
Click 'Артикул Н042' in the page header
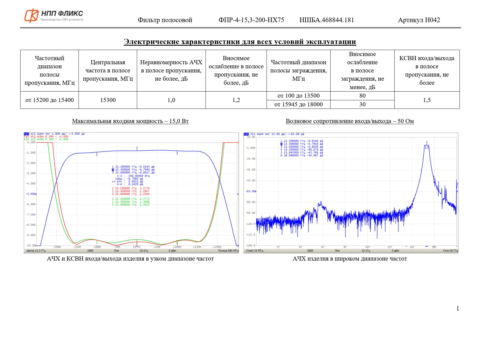tap(419, 20)
